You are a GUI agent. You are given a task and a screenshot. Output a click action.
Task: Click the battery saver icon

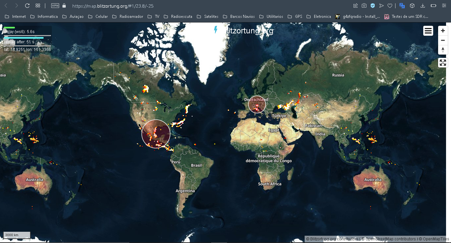[433, 6]
